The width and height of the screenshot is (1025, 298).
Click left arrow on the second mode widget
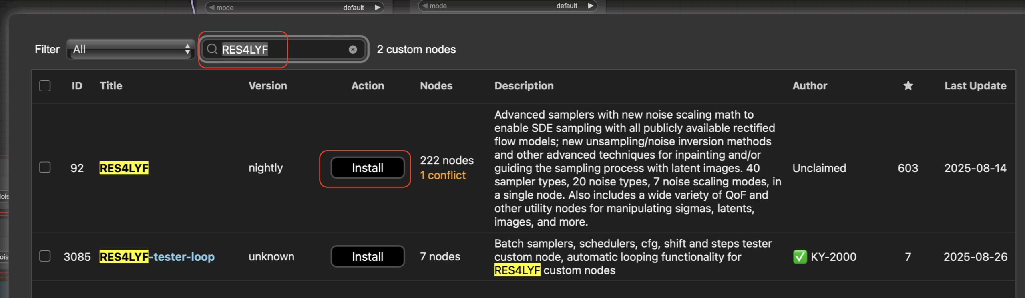click(x=425, y=6)
